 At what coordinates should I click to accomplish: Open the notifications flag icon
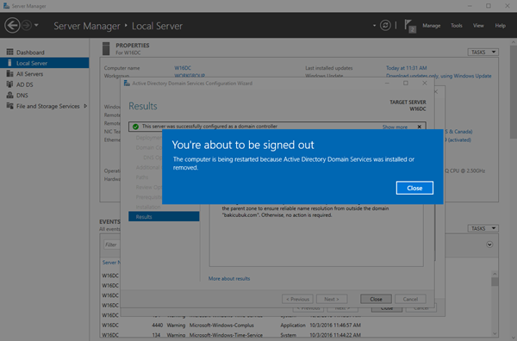410,26
